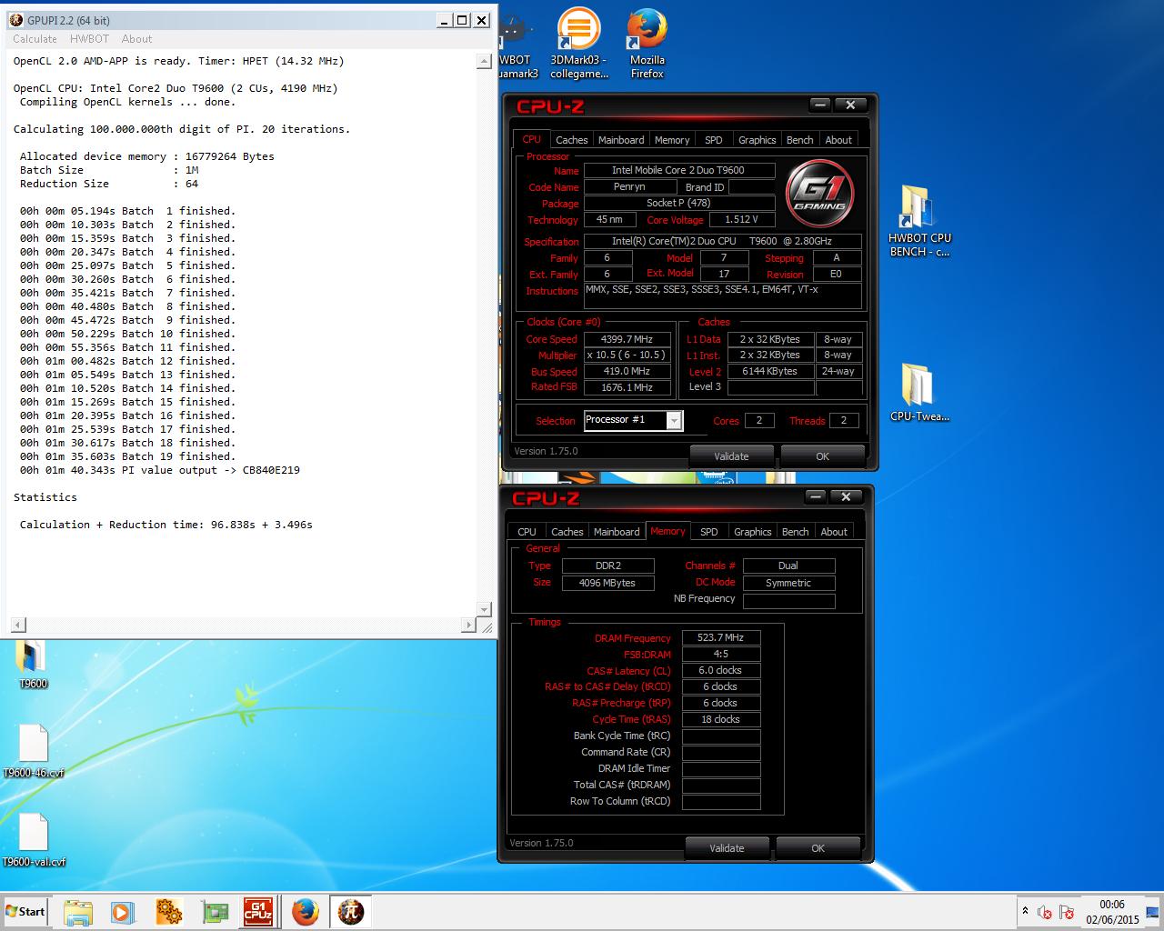The image size is (1164, 931).
Task: Open the T9600 folder on the desktop
Action: tap(33, 665)
